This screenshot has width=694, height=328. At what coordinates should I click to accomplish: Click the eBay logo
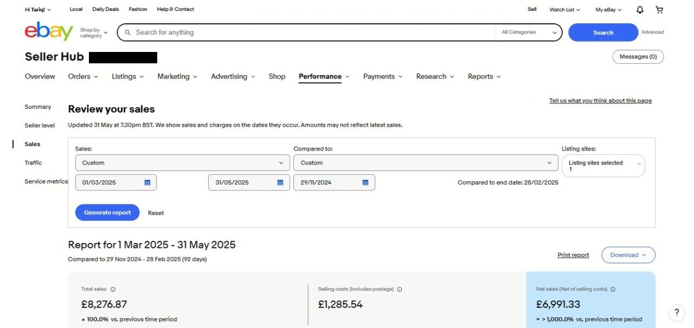49,31
